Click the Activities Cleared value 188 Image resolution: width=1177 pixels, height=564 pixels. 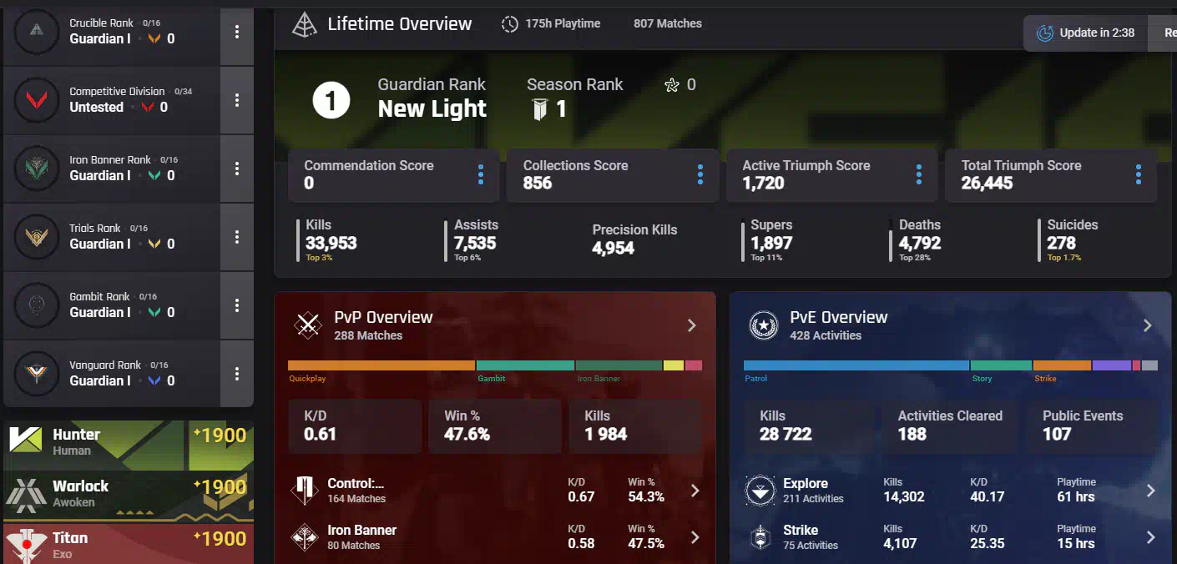[x=912, y=434]
